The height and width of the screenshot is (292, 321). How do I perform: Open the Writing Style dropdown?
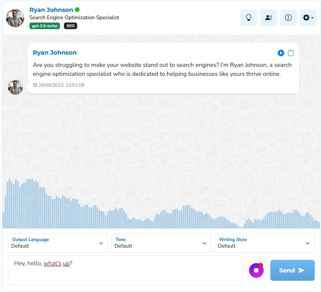pos(264,243)
